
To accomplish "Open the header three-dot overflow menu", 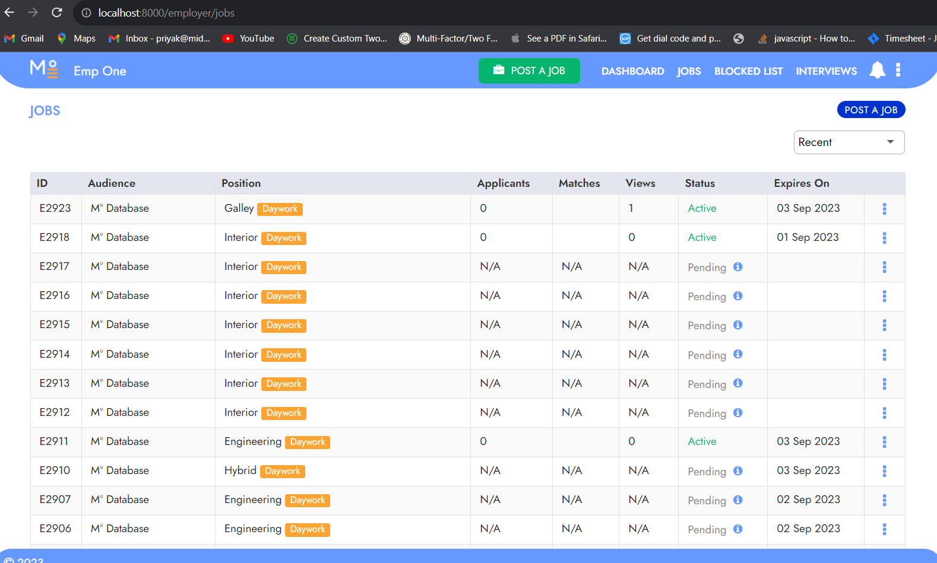I will coord(898,71).
